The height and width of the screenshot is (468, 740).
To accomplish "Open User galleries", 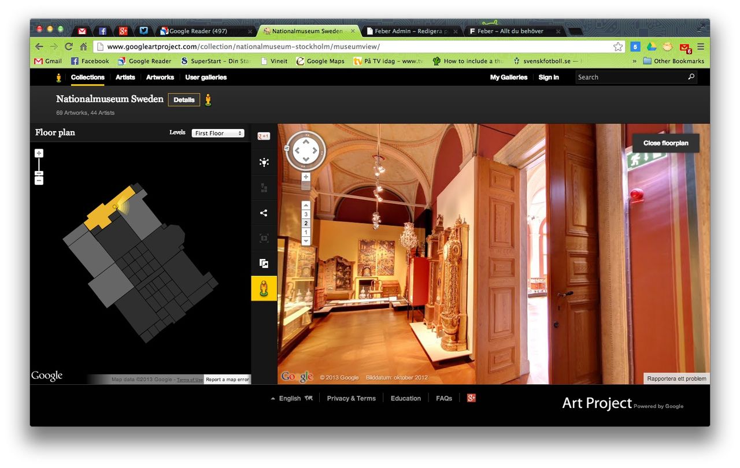I will (x=206, y=77).
